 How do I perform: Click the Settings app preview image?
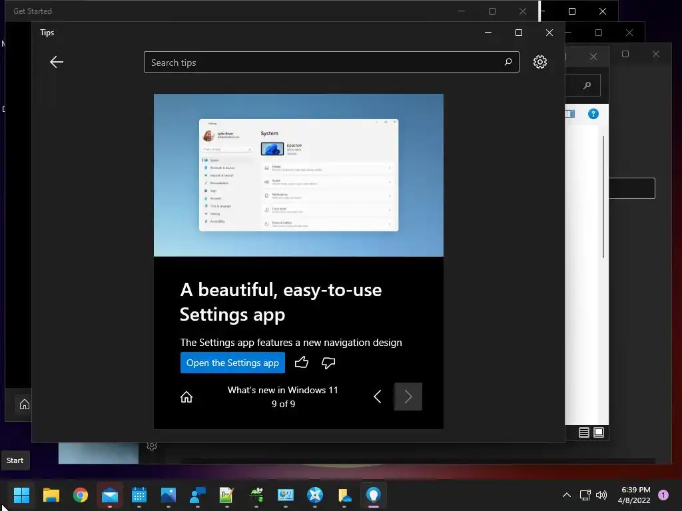pos(299,175)
